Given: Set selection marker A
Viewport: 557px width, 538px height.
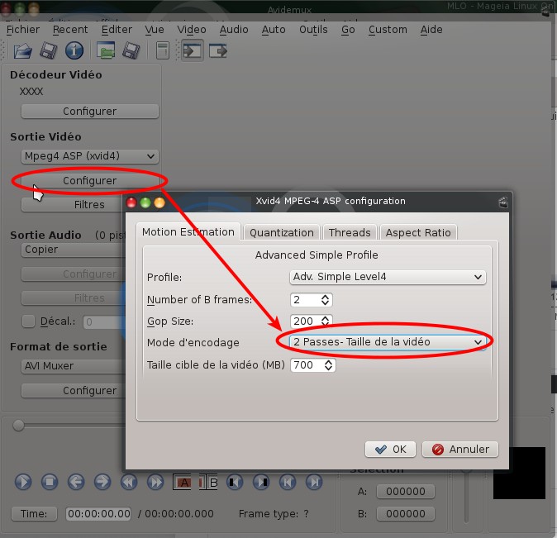Looking at the screenshot, I should click(182, 482).
